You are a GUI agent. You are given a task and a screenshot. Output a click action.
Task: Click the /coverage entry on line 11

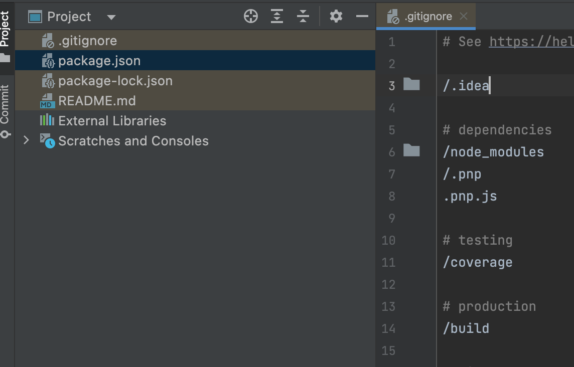pyautogui.click(x=478, y=262)
